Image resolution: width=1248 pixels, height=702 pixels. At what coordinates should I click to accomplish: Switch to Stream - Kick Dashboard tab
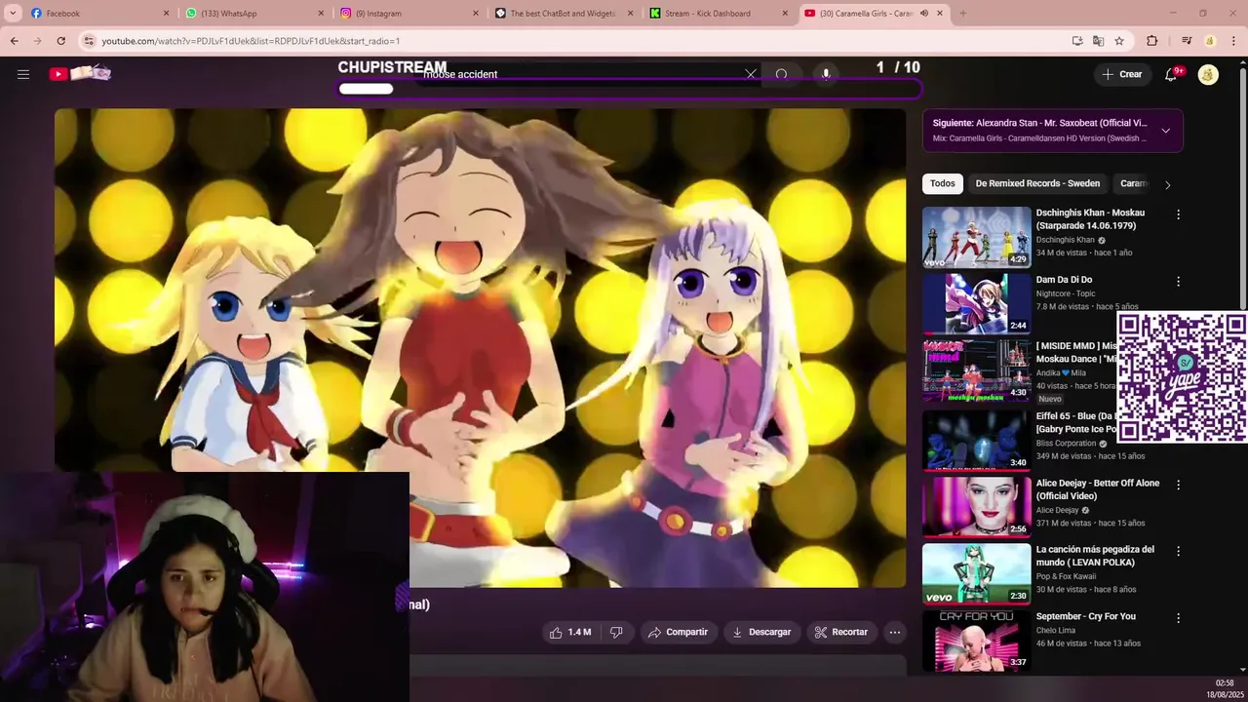[x=720, y=14]
